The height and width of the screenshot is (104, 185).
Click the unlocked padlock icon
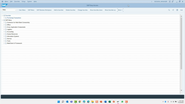coord(173,1)
